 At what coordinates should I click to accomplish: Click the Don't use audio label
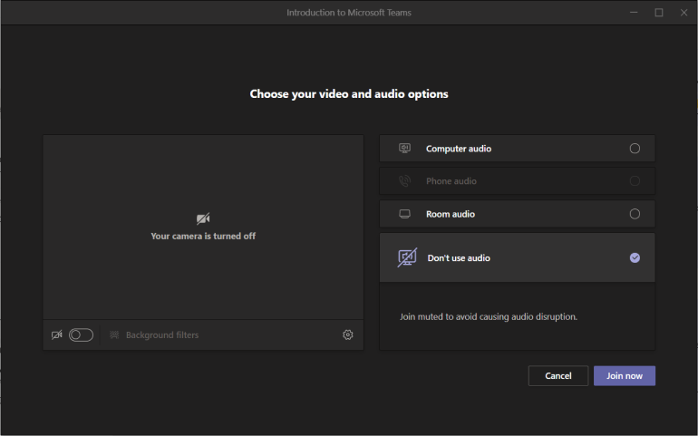[459, 257]
